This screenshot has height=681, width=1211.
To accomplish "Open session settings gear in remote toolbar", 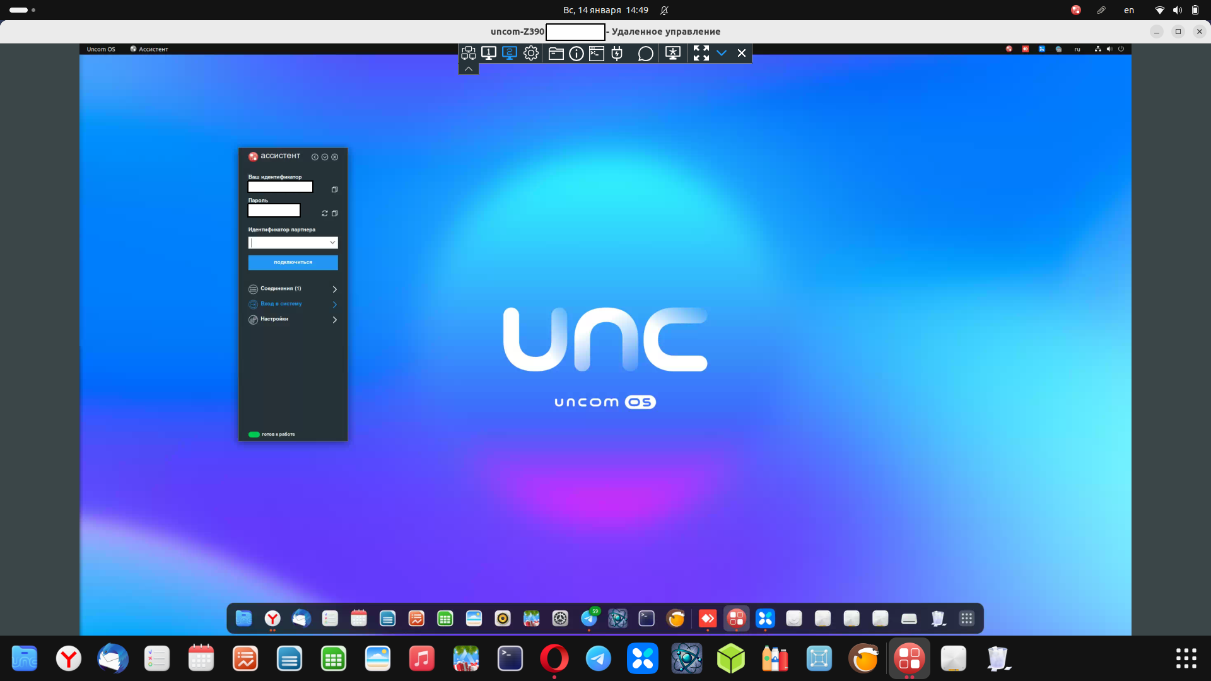I will 531,54.
